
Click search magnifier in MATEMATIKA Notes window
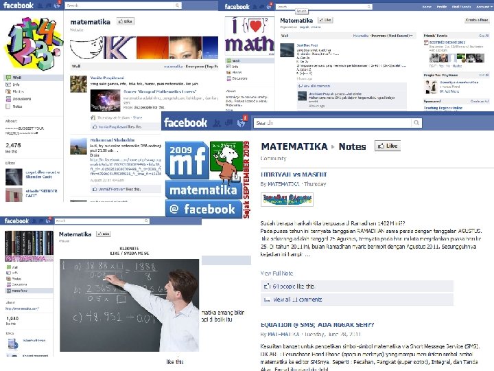[x=416, y=123]
